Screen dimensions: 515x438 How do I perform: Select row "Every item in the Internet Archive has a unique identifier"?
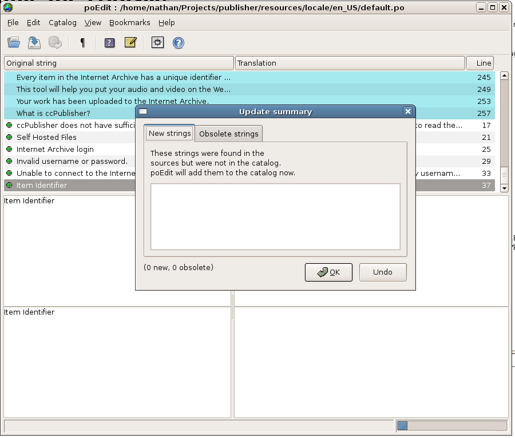click(x=249, y=77)
